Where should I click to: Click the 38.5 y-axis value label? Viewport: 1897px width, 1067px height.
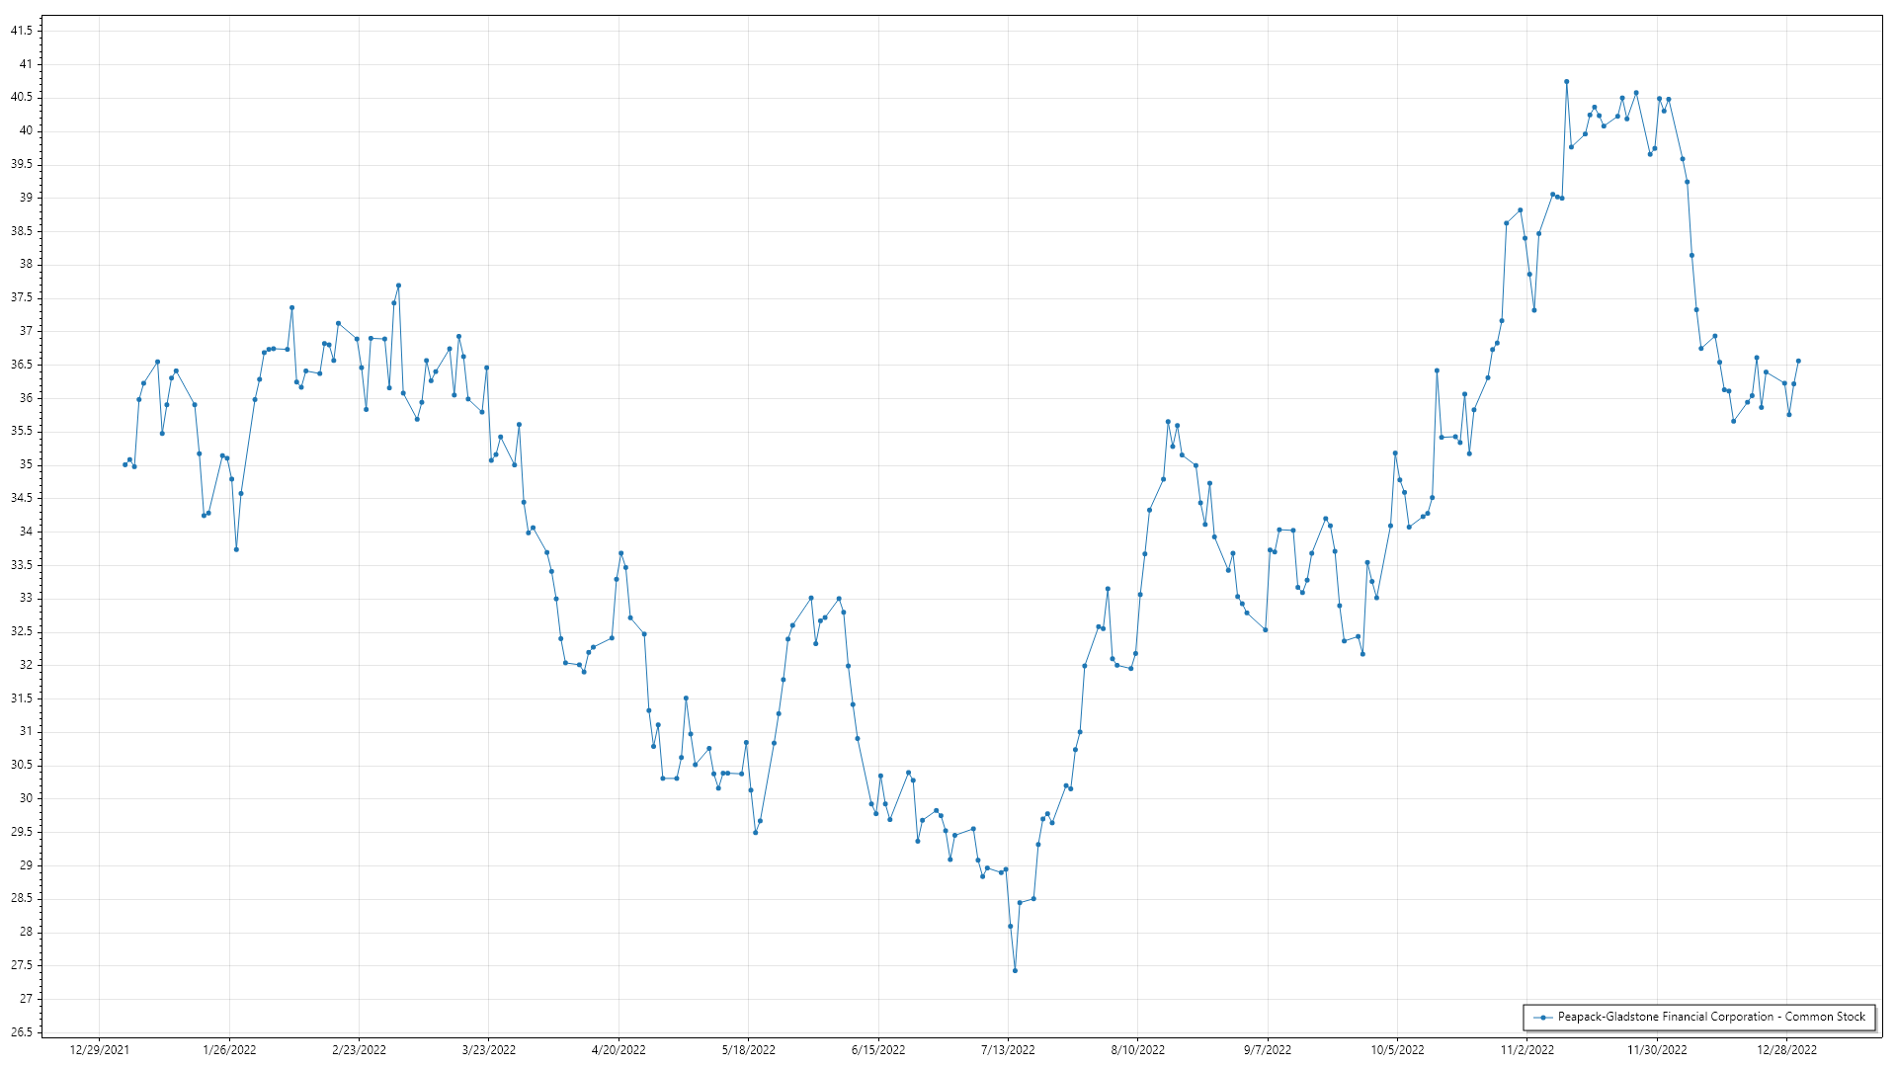tap(22, 231)
